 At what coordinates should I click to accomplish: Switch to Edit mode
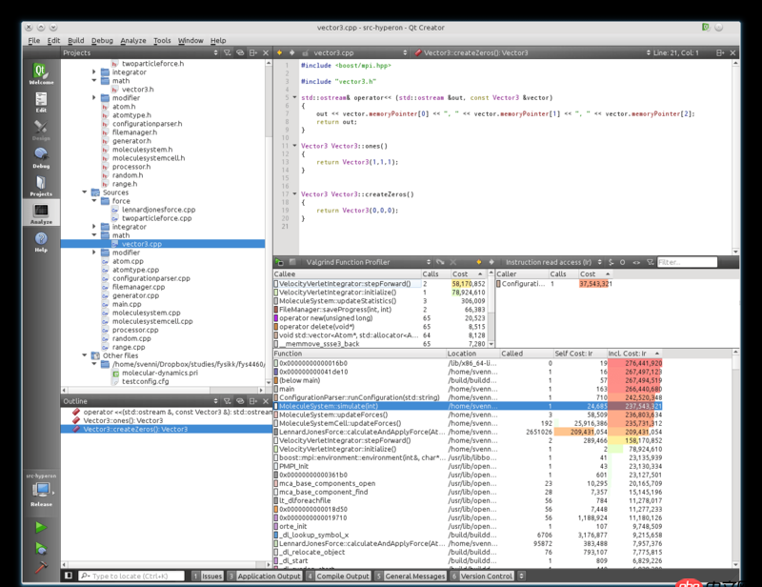(41, 102)
